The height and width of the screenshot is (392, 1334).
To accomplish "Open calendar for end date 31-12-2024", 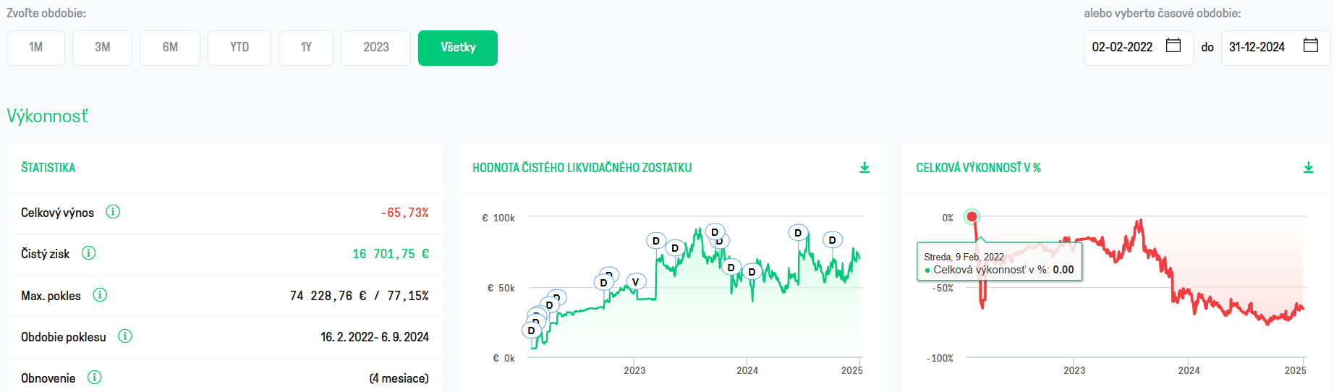I will pyautogui.click(x=1311, y=46).
